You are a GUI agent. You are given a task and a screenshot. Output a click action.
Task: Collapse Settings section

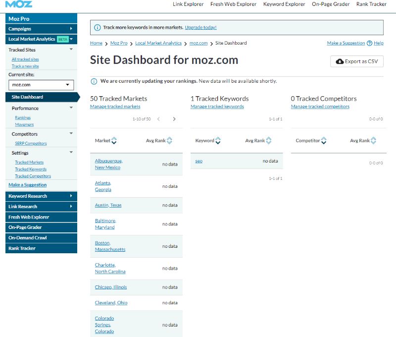point(71,152)
